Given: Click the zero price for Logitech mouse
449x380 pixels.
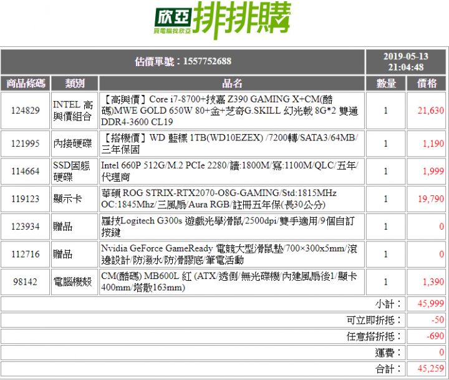Looking at the screenshot, I should pos(442,227).
